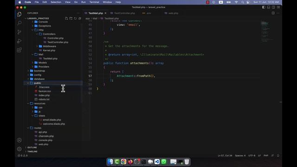
Task: Open the Accounts menu in the activity bar
Action: coord(19,140)
